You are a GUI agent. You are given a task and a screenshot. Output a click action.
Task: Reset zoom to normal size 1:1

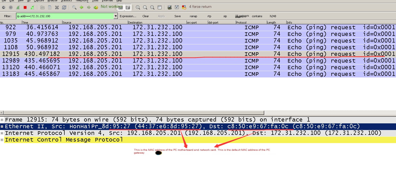[152, 7]
